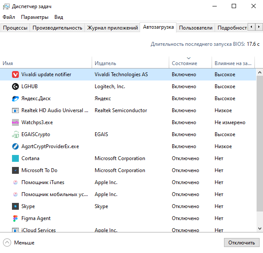Click the Realtek HD Audio Universal icon
The image size is (263, 253).
coord(15,110)
